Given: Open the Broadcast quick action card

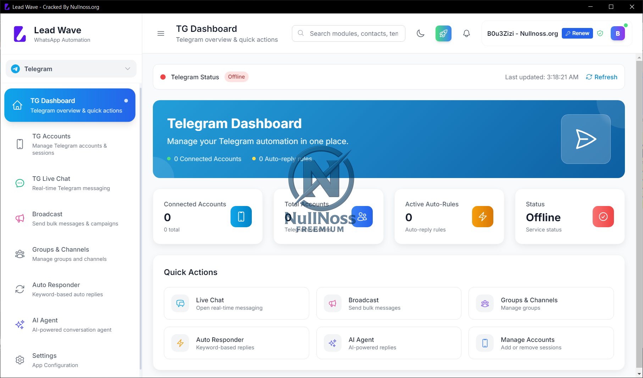Looking at the screenshot, I should tap(389, 303).
